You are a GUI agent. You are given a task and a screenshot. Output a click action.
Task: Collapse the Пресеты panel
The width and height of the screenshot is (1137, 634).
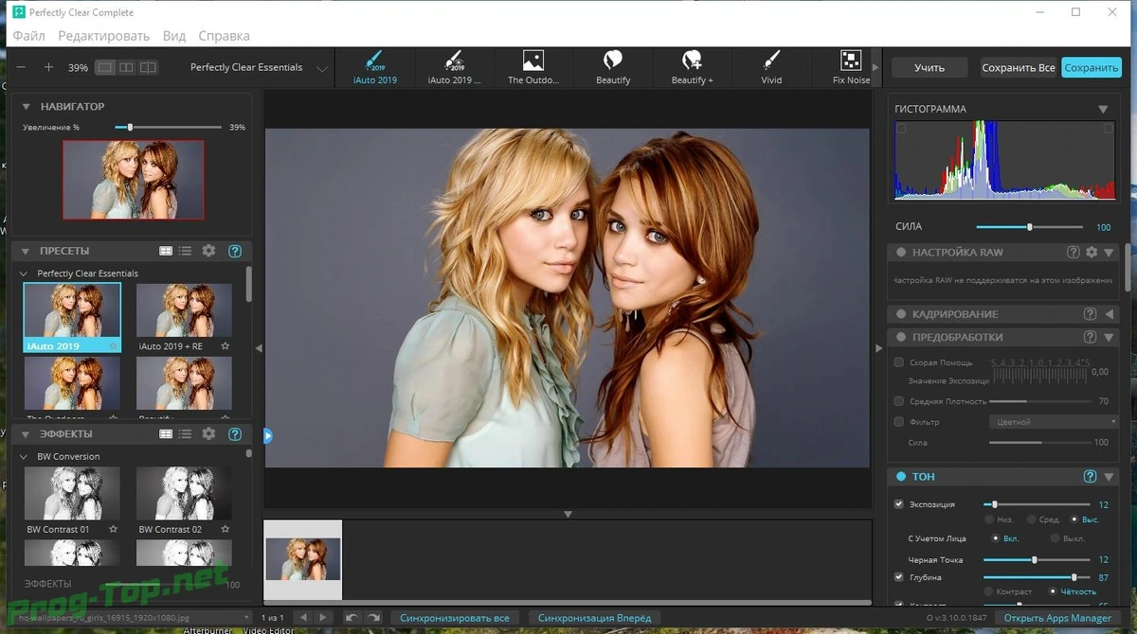pos(27,251)
